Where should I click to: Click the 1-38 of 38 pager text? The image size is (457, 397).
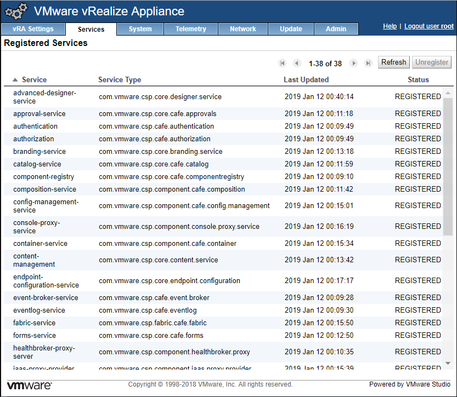pyautogui.click(x=325, y=64)
